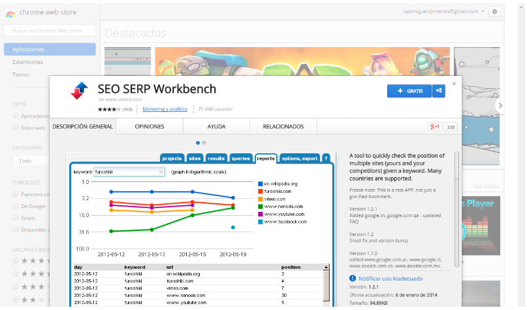Viewport: 527px width, 310px height.
Task: Click the blue en.wikipedia.org legend swatch
Action: (260, 184)
